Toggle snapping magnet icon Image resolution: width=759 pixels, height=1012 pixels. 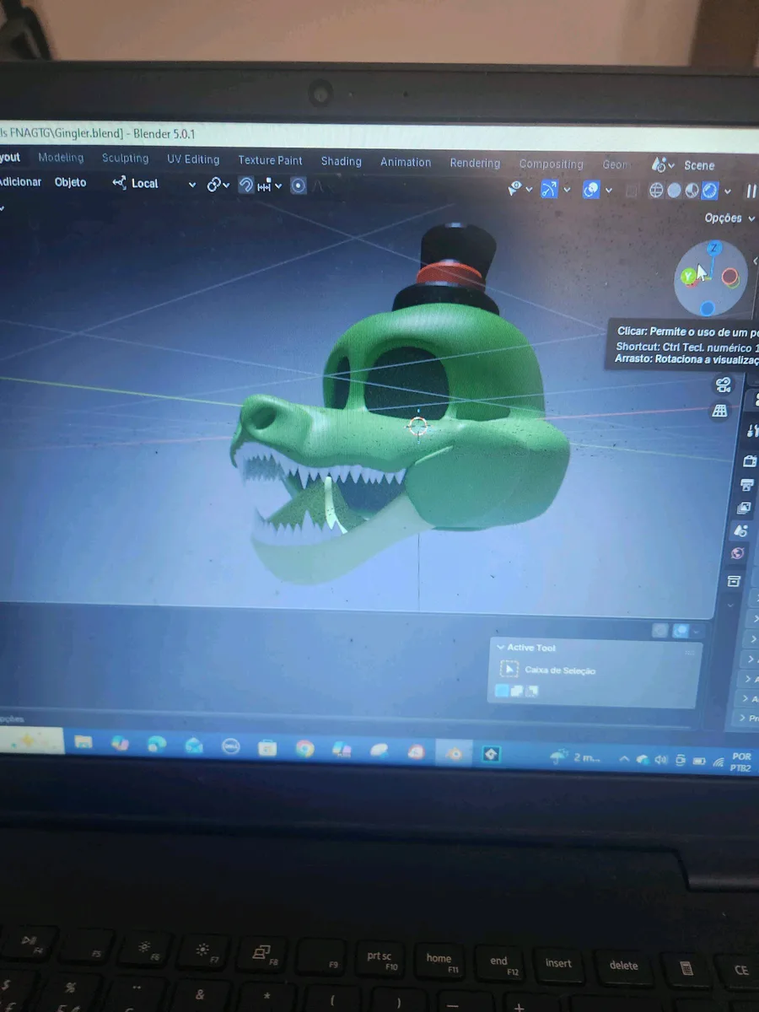click(246, 185)
